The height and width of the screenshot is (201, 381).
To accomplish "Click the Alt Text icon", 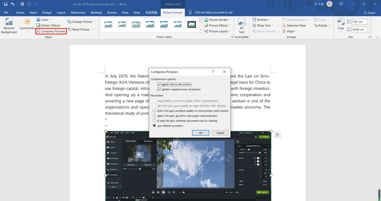I will (x=241, y=23).
